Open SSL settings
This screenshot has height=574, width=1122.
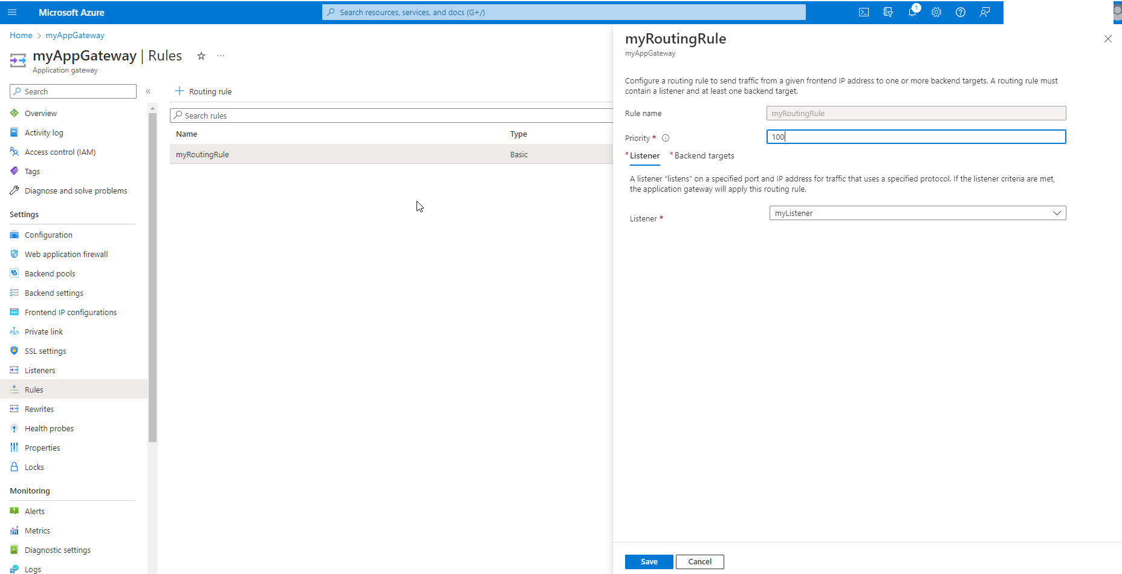(x=45, y=351)
